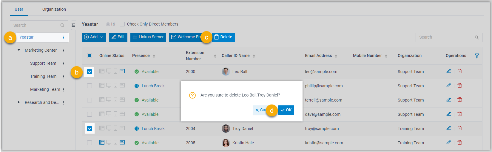This screenshot has height=152, width=492.
Task: Click the column filter funnel icon
Action: click(477, 56)
